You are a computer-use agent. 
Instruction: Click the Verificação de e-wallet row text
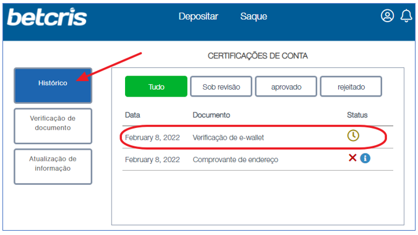pyautogui.click(x=228, y=137)
